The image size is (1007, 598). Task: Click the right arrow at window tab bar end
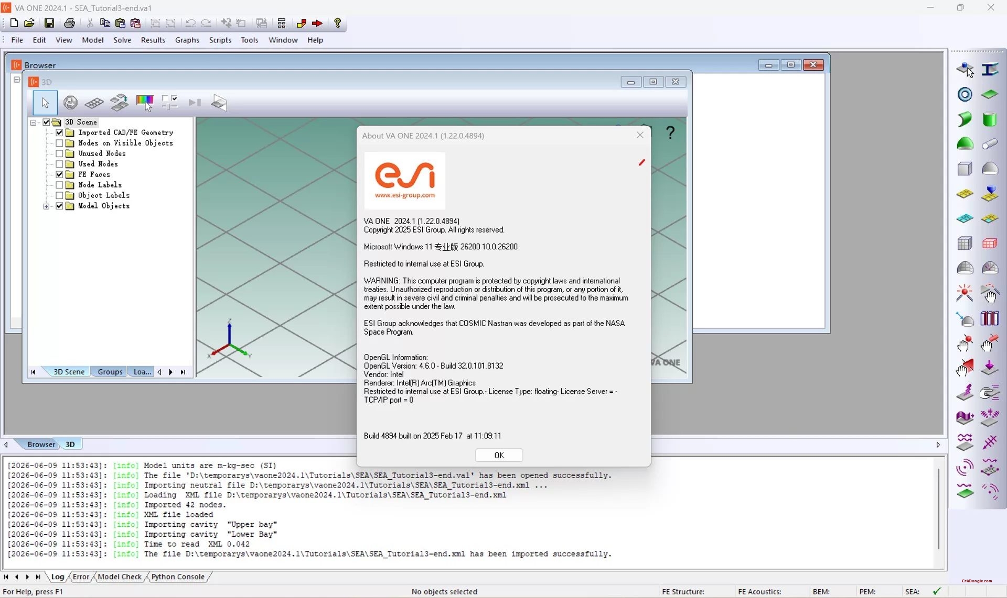click(938, 445)
